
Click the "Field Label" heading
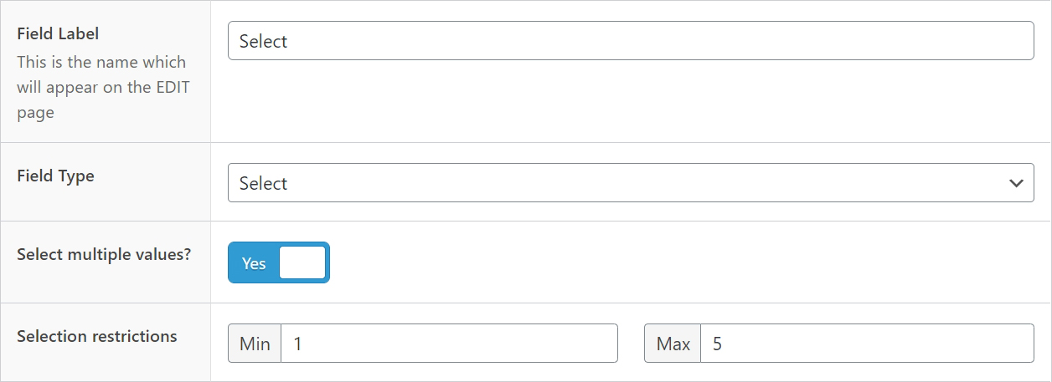(58, 34)
